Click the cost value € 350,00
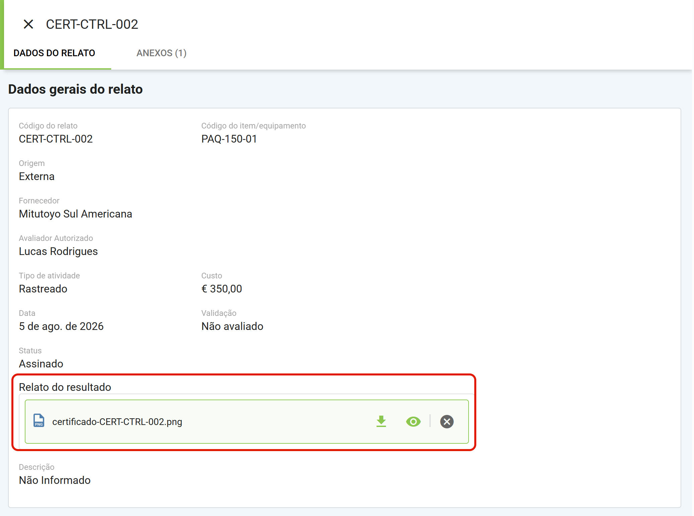Screen dimensions: 694x516 pyautogui.click(x=221, y=289)
